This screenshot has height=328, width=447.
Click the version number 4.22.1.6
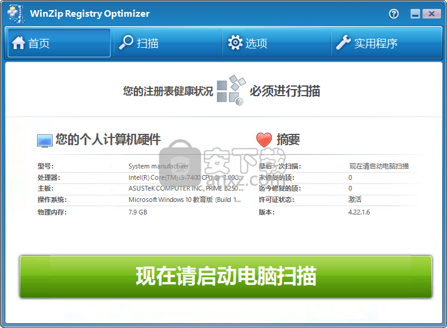click(x=359, y=212)
